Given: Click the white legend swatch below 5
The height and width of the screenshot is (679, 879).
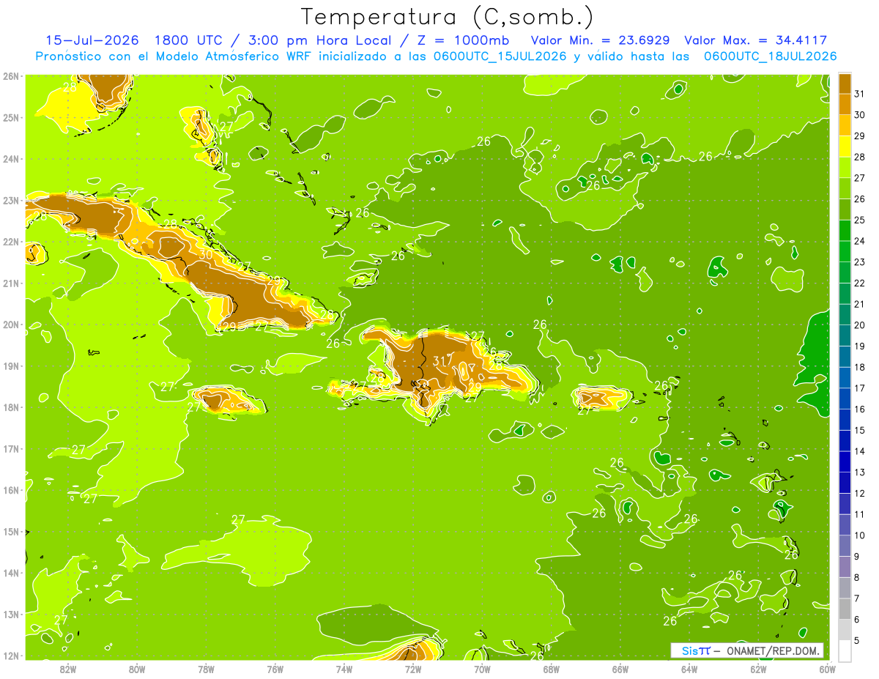Looking at the screenshot, I should [845, 650].
